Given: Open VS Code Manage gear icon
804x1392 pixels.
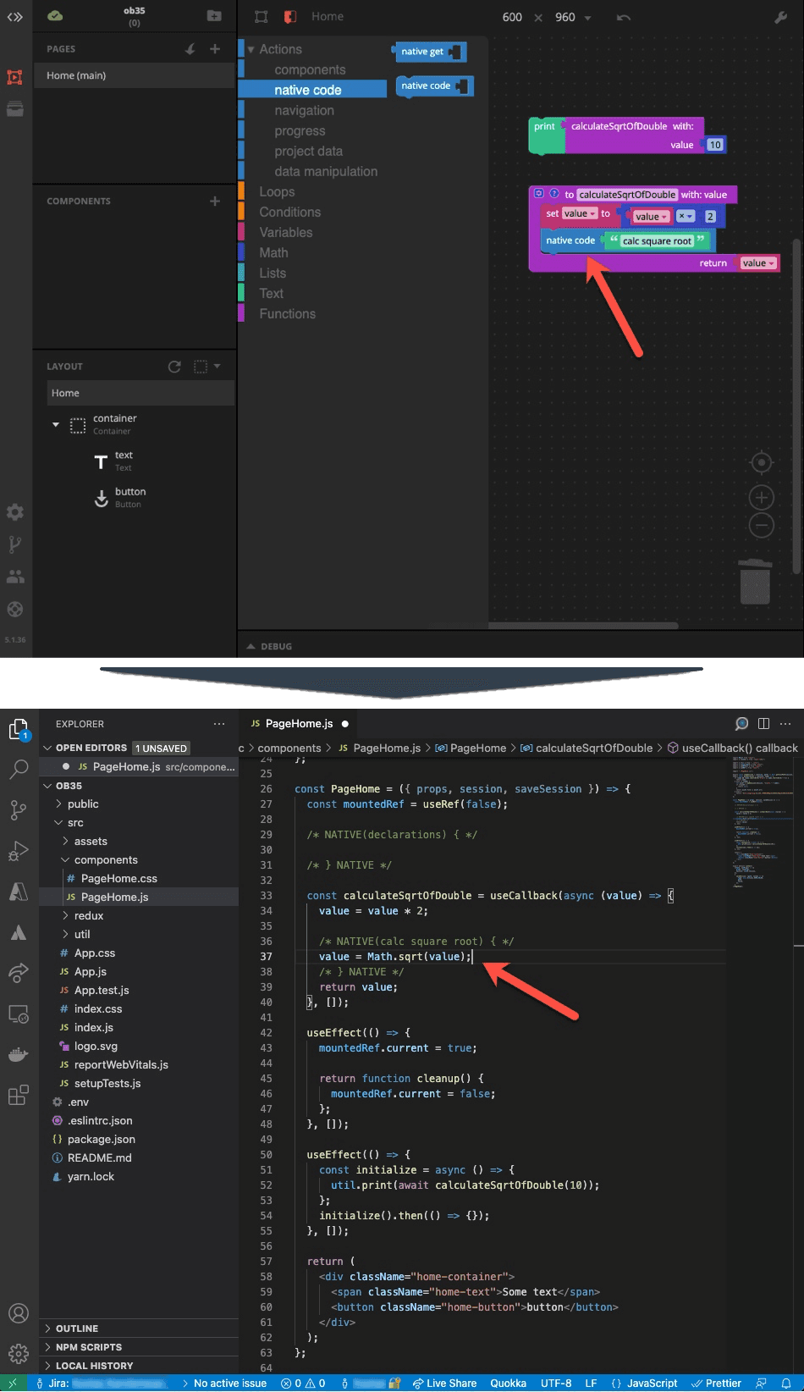Looking at the screenshot, I should click(19, 1353).
